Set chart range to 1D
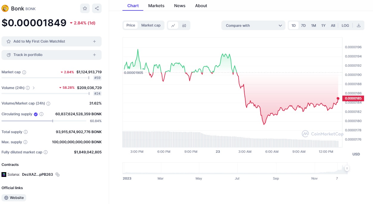Viewport: 373px width, 204px height. pos(293,26)
